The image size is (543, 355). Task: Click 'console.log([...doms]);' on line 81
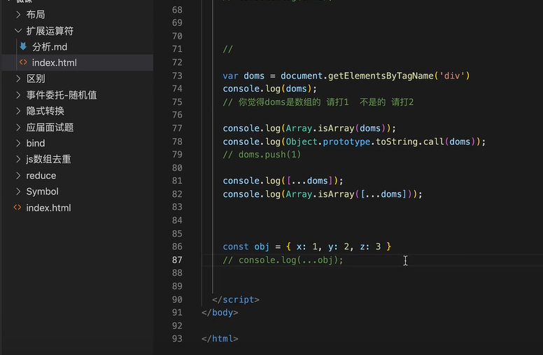click(283, 181)
